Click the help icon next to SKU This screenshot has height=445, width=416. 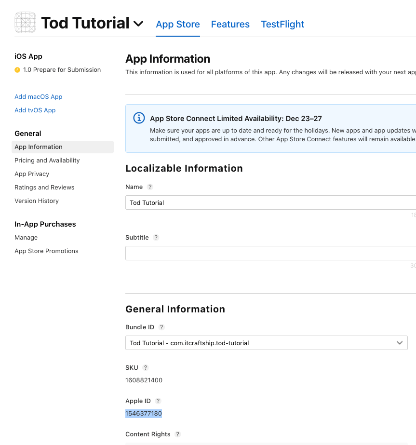(145, 368)
